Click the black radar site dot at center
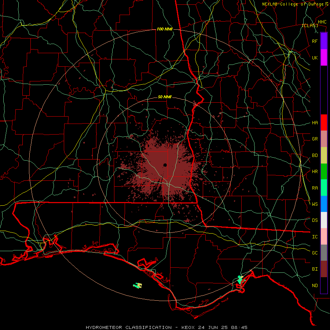The image size is (330, 330). tap(165, 165)
